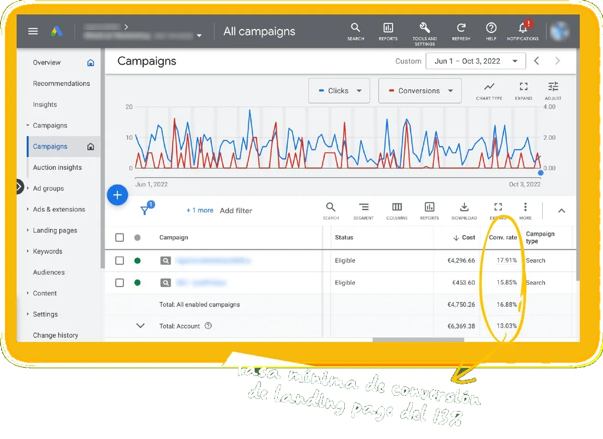Open the account selector dropdown arrow

pyautogui.click(x=199, y=36)
